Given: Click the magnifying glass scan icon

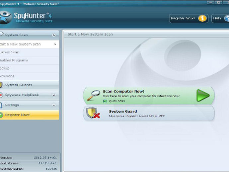Looking at the screenshot, I should (93, 95).
